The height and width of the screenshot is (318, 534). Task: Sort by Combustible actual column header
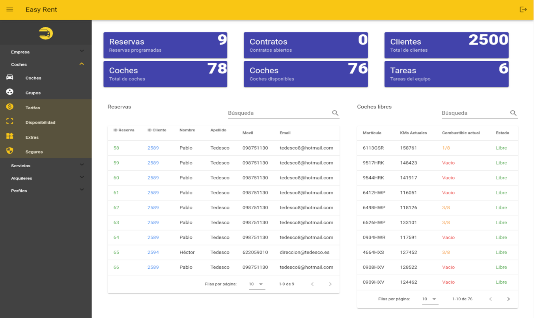(x=461, y=133)
